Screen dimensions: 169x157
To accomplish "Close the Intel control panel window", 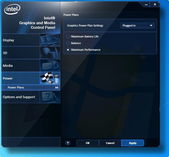I will [x=155, y=4].
